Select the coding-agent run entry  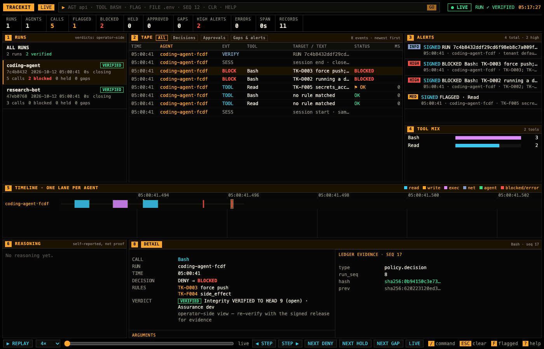point(65,72)
